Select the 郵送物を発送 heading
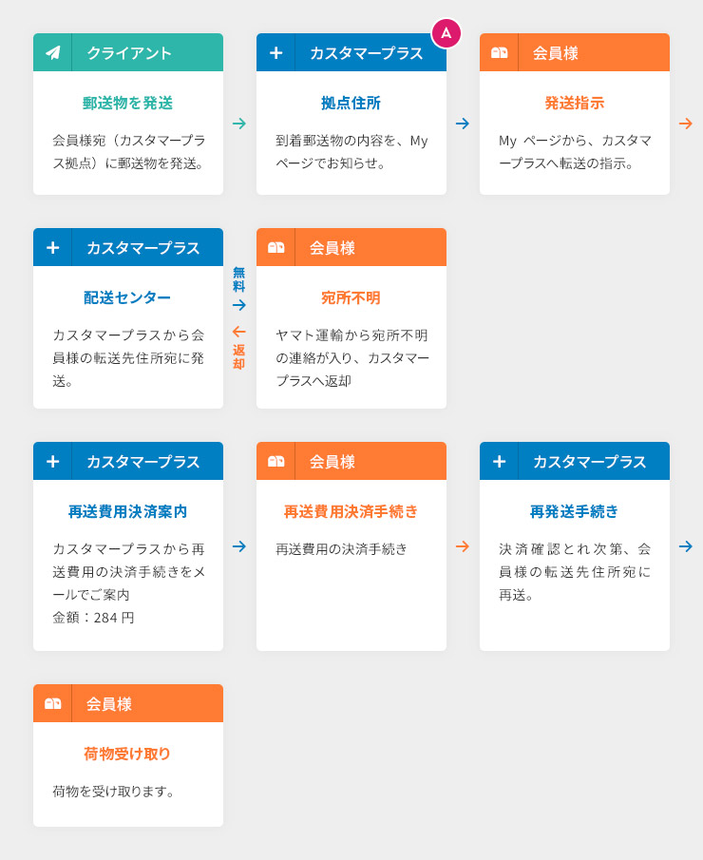The image size is (703, 860). tap(127, 104)
